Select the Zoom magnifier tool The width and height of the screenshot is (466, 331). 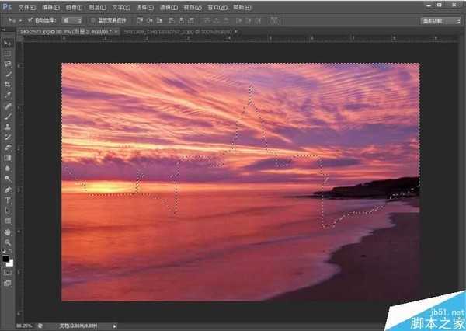(x=8, y=242)
